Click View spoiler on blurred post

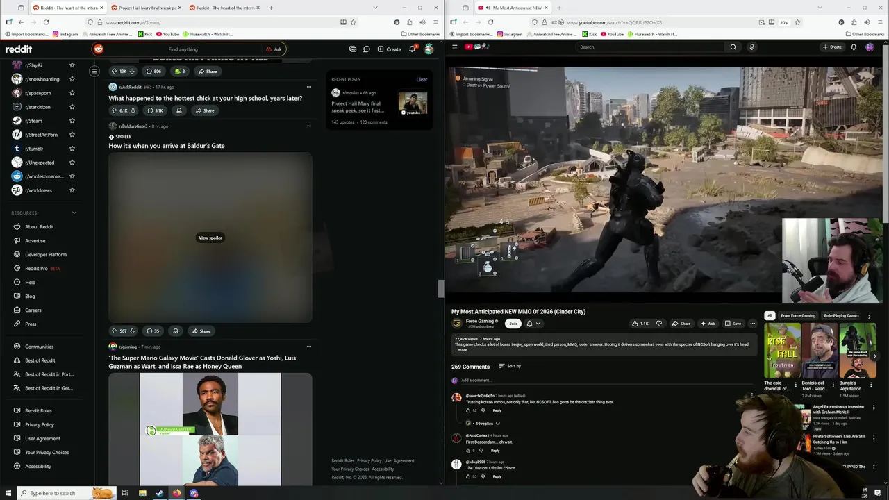pos(210,238)
